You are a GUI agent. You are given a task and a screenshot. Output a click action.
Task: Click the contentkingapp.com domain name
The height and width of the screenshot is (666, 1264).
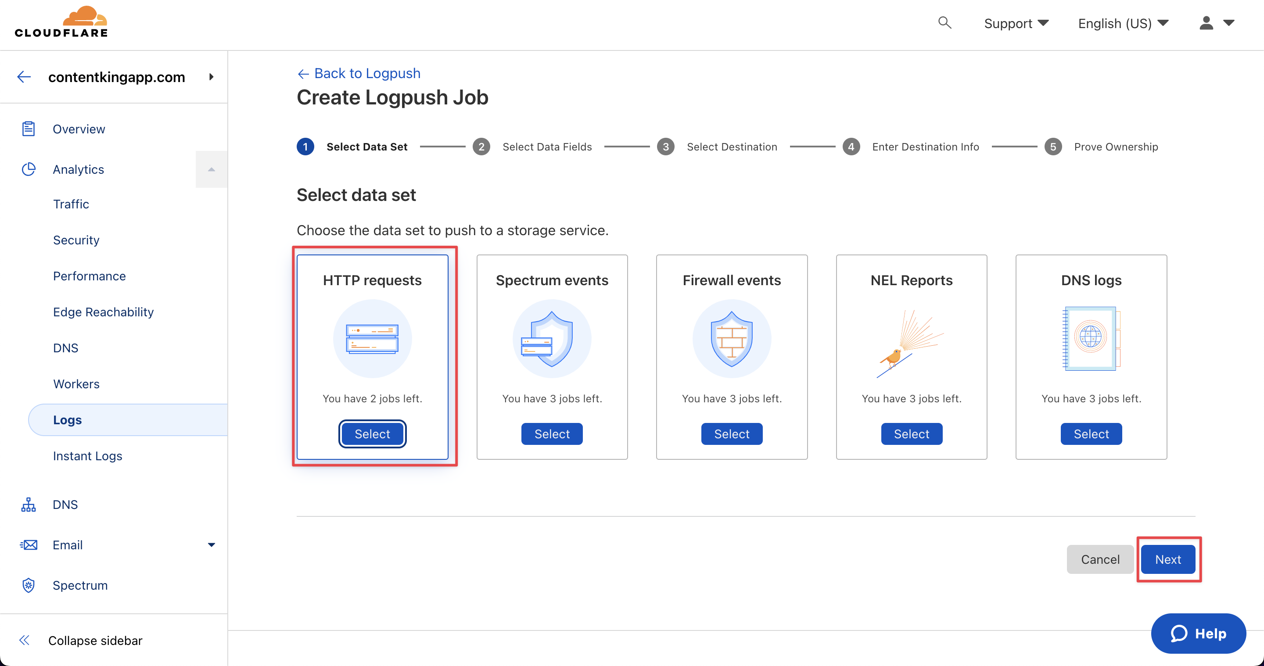(116, 77)
